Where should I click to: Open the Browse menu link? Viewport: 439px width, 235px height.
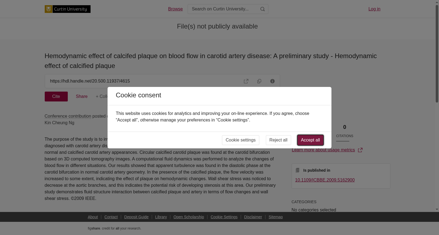[x=175, y=9]
